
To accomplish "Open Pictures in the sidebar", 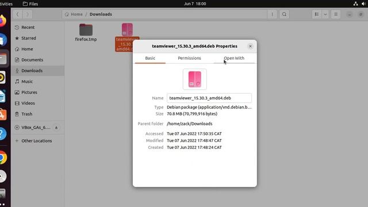I will point(37,92).
